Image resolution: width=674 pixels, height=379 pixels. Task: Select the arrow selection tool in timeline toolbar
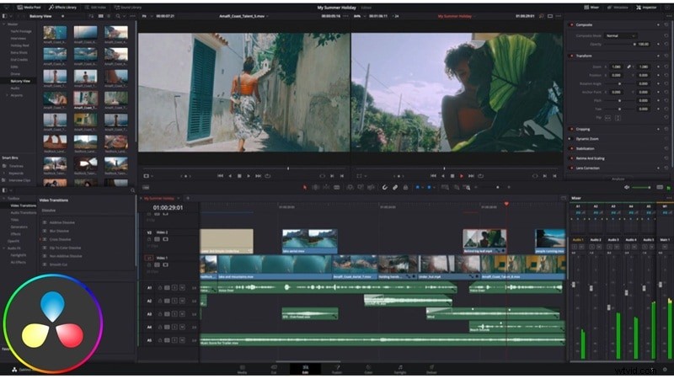coord(305,187)
